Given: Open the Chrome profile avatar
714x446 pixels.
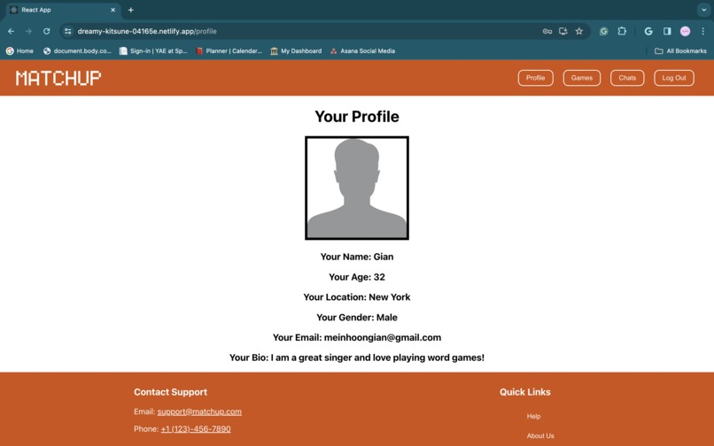Looking at the screenshot, I should 685,31.
